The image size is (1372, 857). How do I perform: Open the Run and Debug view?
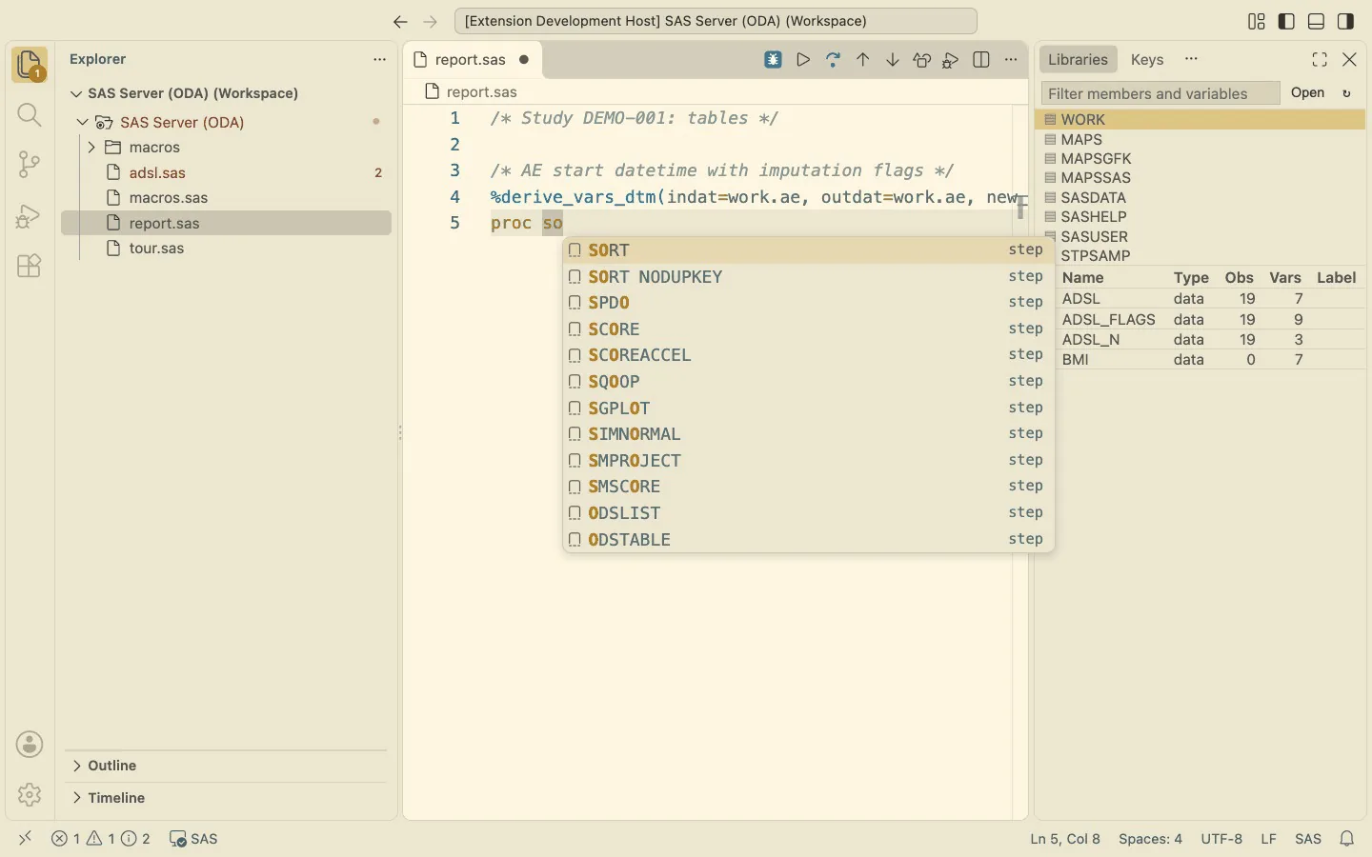click(x=30, y=215)
